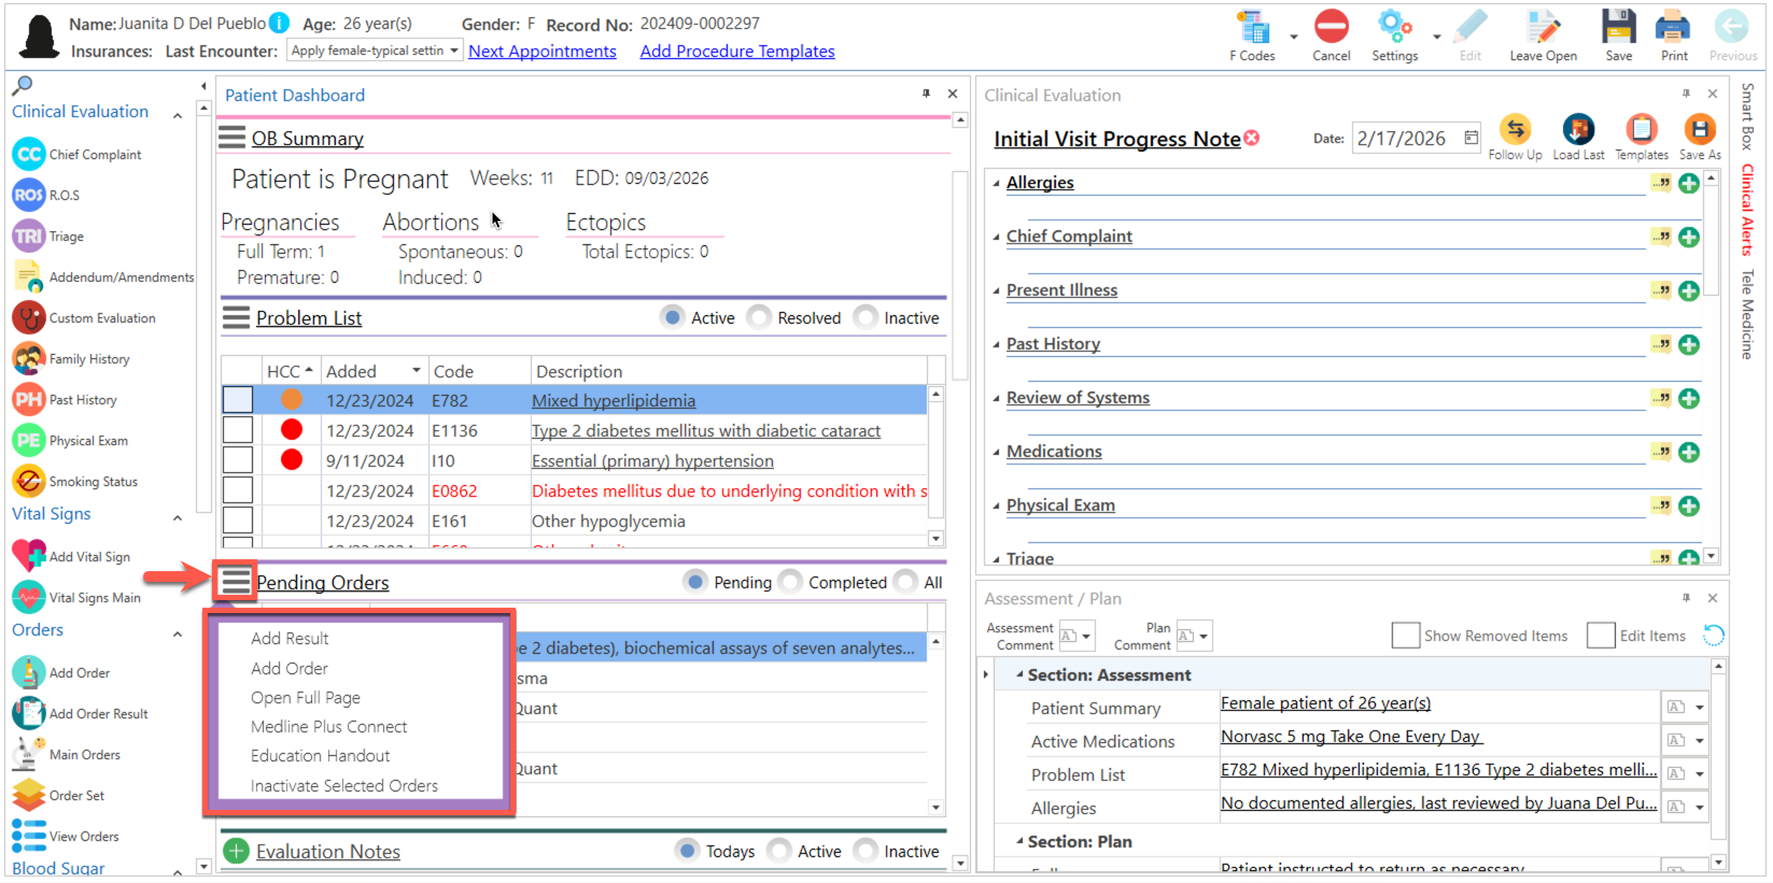Image resolution: width=1773 pixels, height=883 pixels.
Task: Check the Show Removed Items checkbox
Action: click(1405, 636)
